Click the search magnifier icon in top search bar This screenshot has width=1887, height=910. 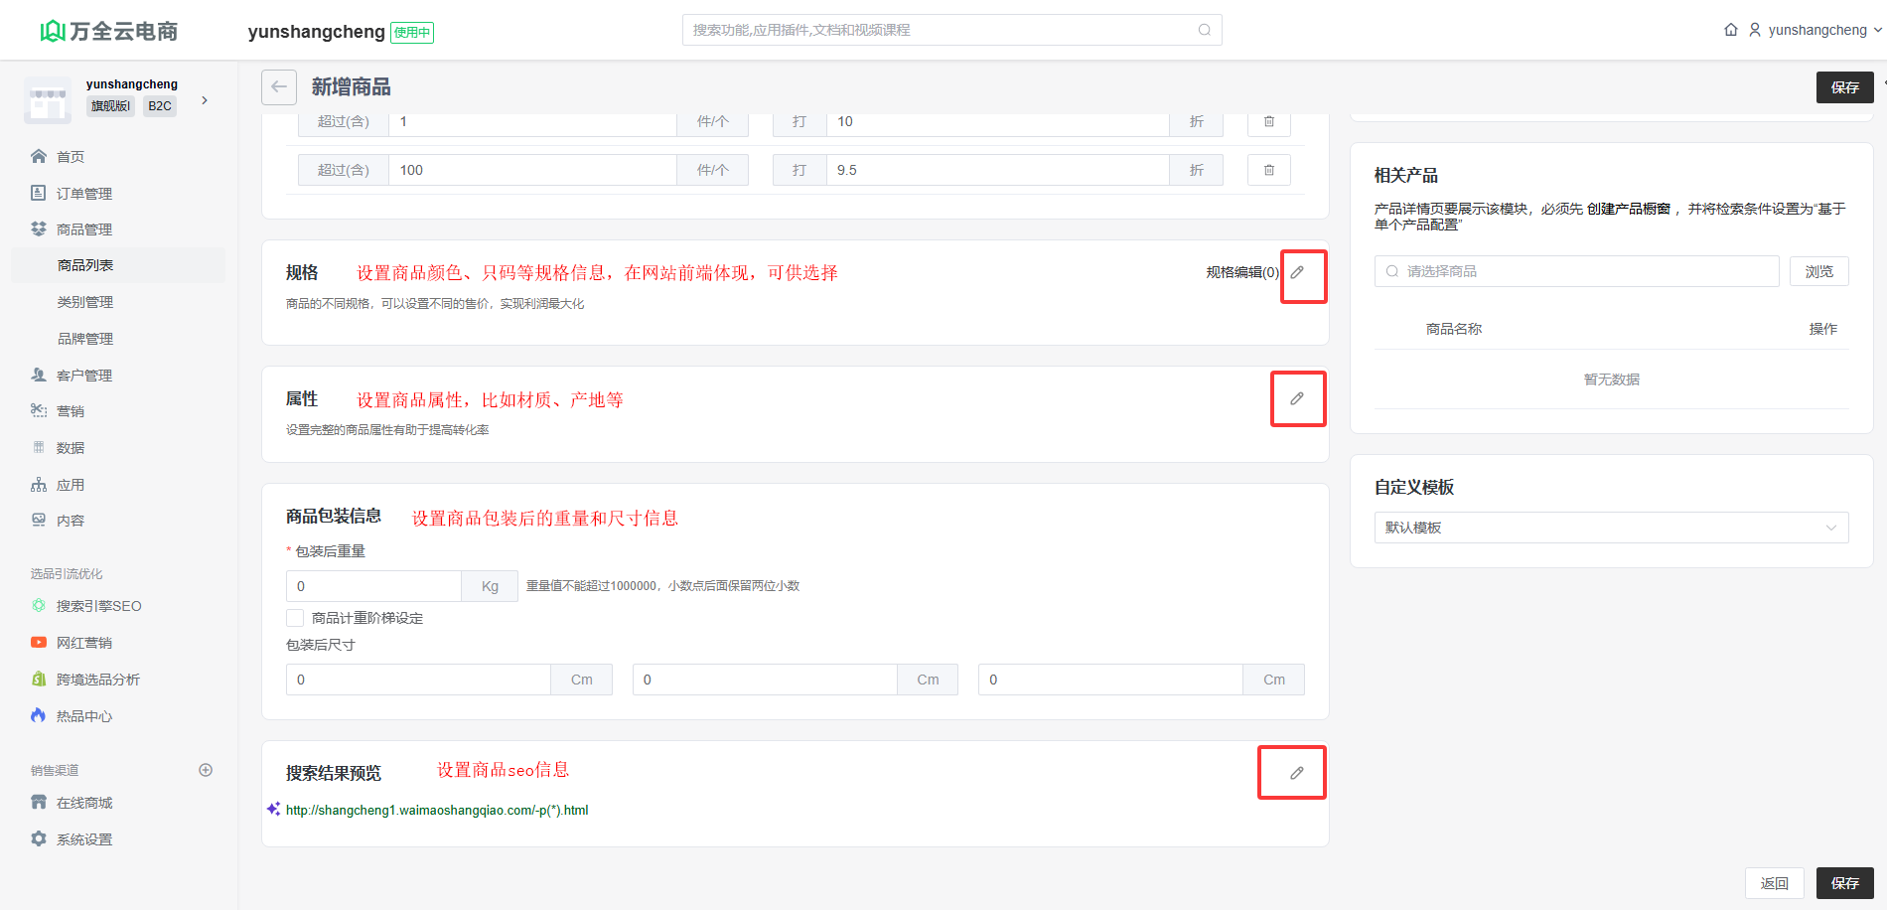click(x=1205, y=30)
